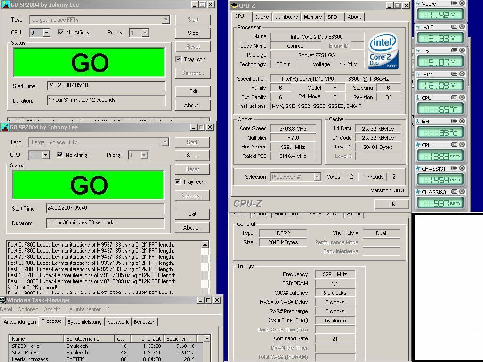Click the log scrollbar up arrow in SP2004
The width and height of the screenshot is (483, 362).
tap(205, 245)
